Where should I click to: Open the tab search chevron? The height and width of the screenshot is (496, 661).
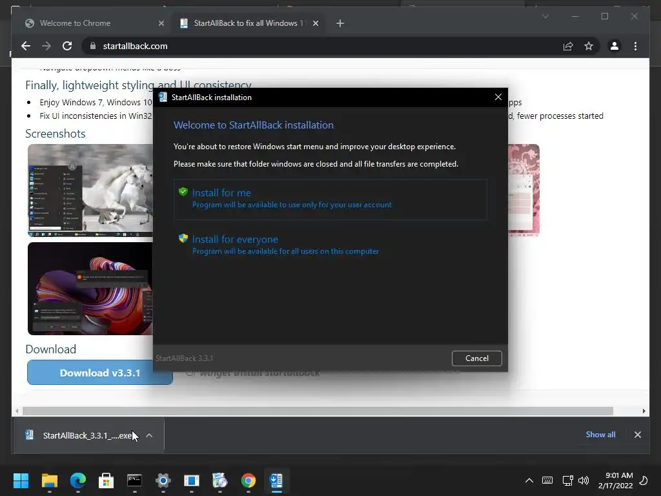545,16
